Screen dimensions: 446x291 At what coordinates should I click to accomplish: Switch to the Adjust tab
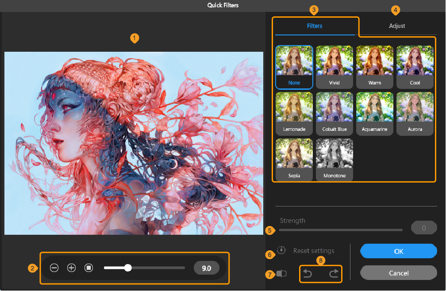pos(397,26)
